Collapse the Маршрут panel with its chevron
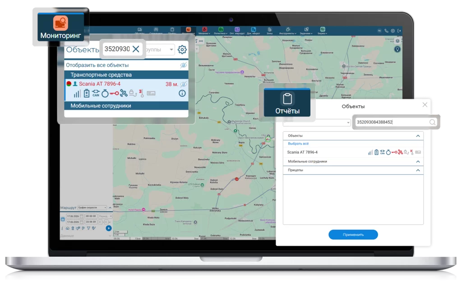Viewport: 462px width, 289px height. coord(110,208)
